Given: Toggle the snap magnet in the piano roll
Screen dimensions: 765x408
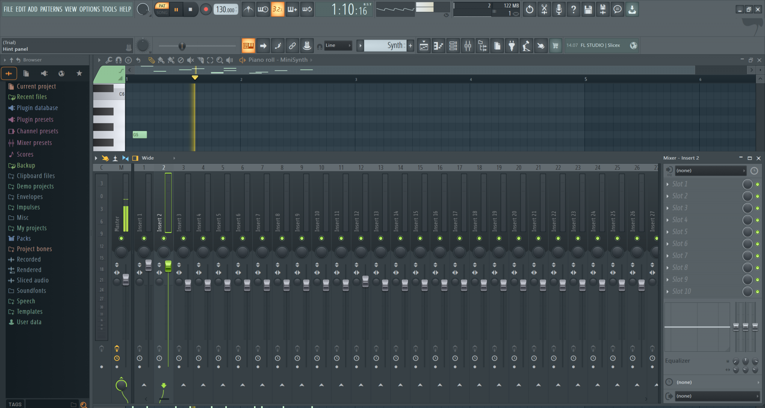Looking at the screenshot, I should tap(119, 60).
